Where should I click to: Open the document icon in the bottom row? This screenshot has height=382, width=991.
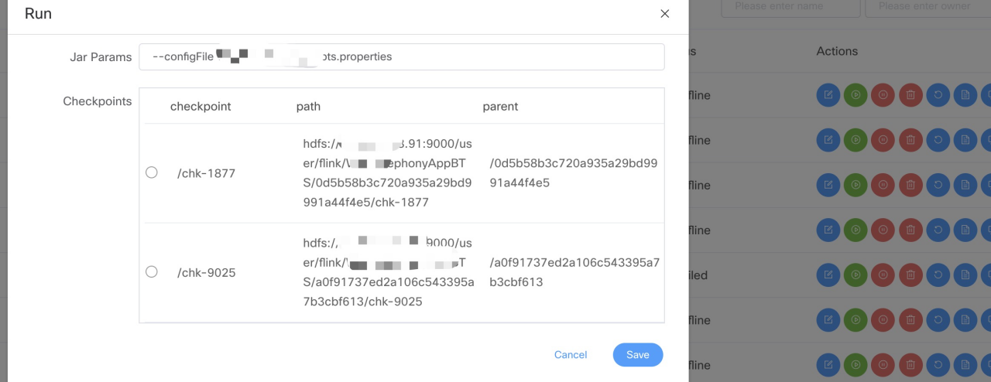click(x=965, y=364)
